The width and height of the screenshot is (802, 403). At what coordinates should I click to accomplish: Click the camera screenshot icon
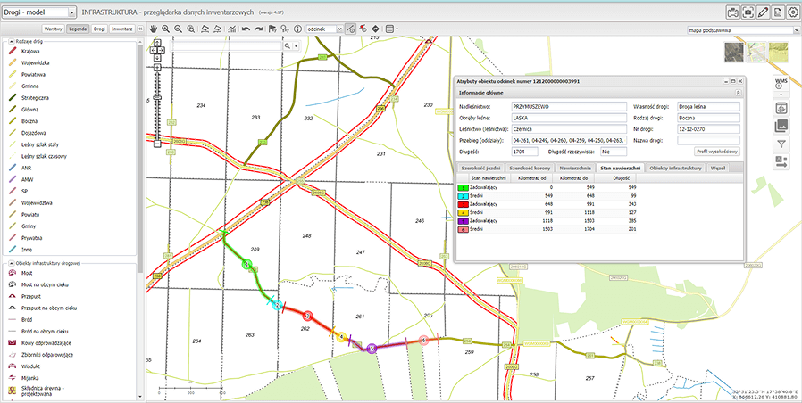(748, 12)
